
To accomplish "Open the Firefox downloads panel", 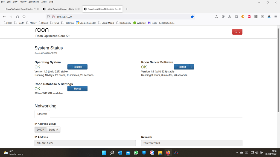I will click(x=230, y=16).
